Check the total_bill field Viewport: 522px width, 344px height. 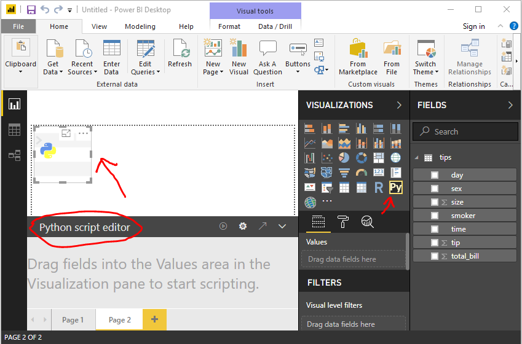[435, 256]
